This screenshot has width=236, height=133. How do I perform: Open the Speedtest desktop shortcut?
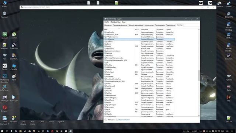point(14,46)
